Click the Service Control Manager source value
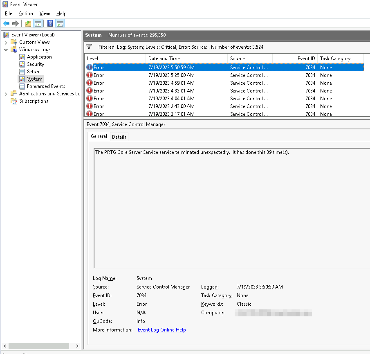The width and height of the screenshot is (370, 354). 163,287
